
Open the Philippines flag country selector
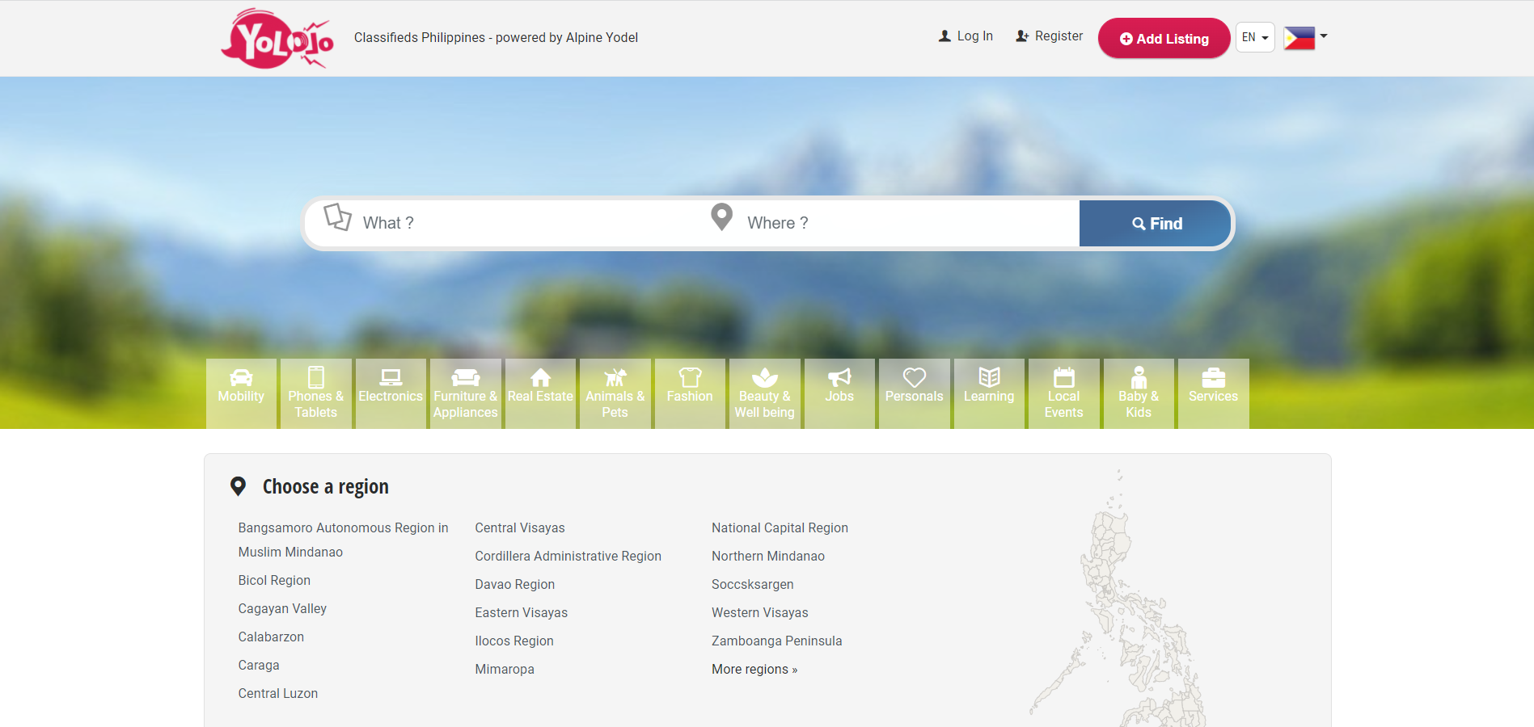coord(1304,37)
